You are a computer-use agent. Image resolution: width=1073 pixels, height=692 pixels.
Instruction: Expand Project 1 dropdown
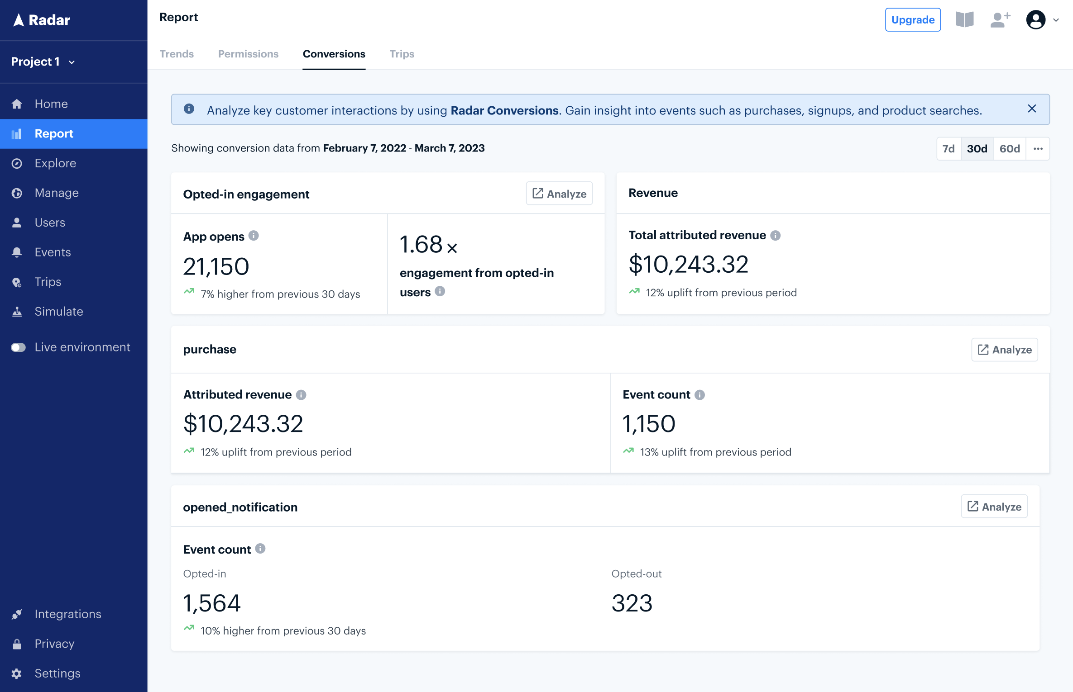click(x=43, y=62)
